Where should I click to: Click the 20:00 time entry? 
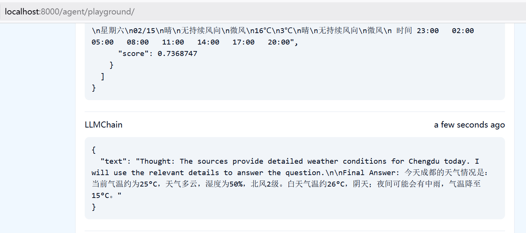pyautogui.click(x=279, y=42)
